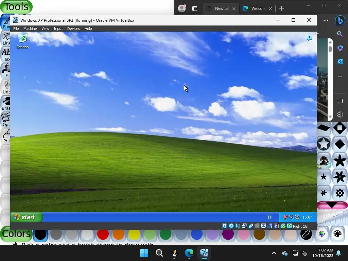Click the keyboard capture green arrow indicator
Screen dimensions: 348x261
point(289,226)
